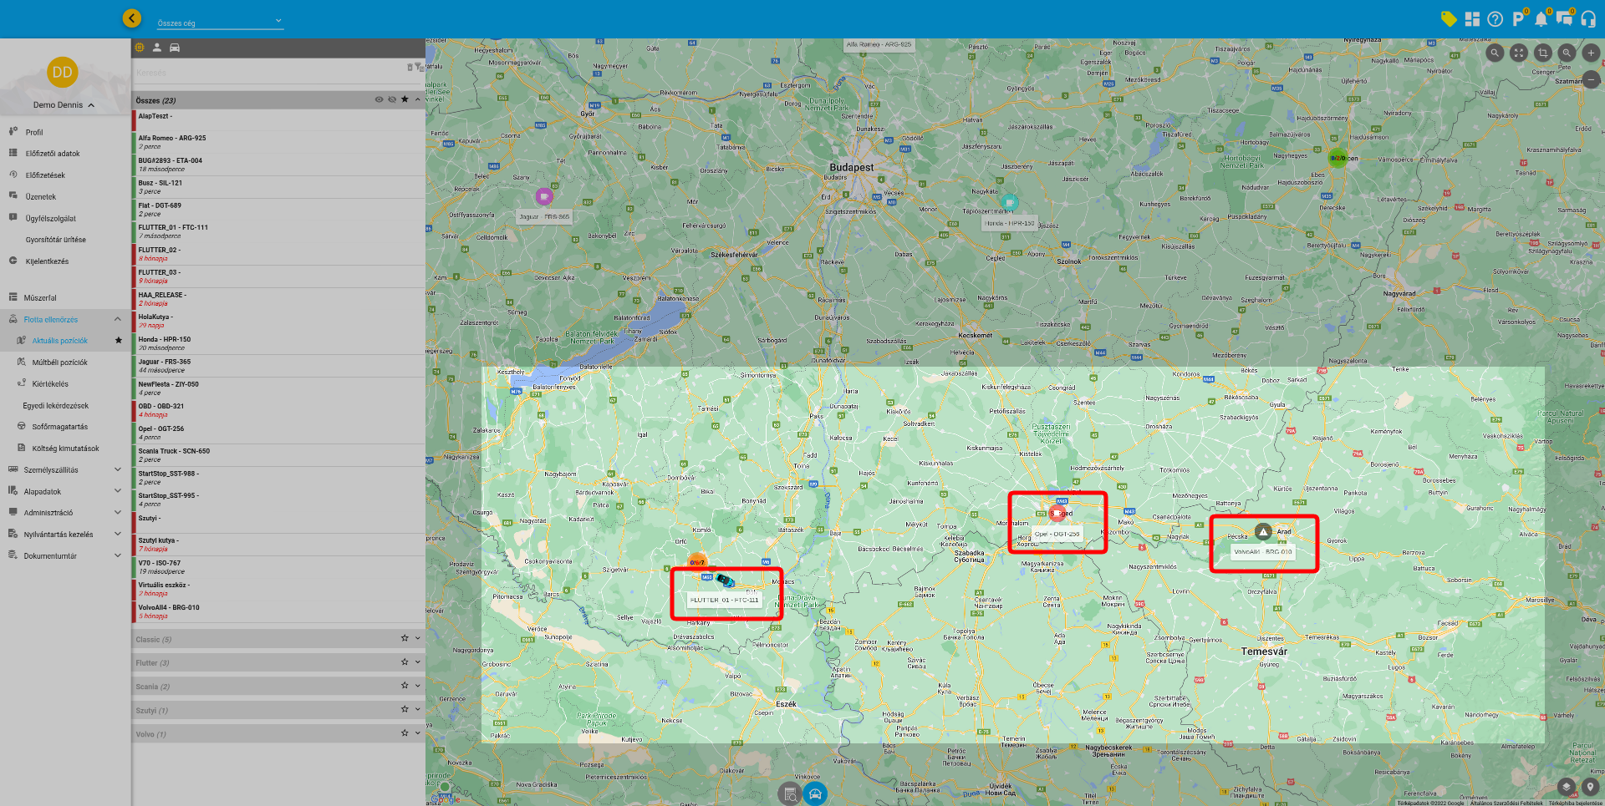The height and width of the screenshot is (806, 1605).
Task: Click the map crop selection tool
Action: pos(1543,53)
